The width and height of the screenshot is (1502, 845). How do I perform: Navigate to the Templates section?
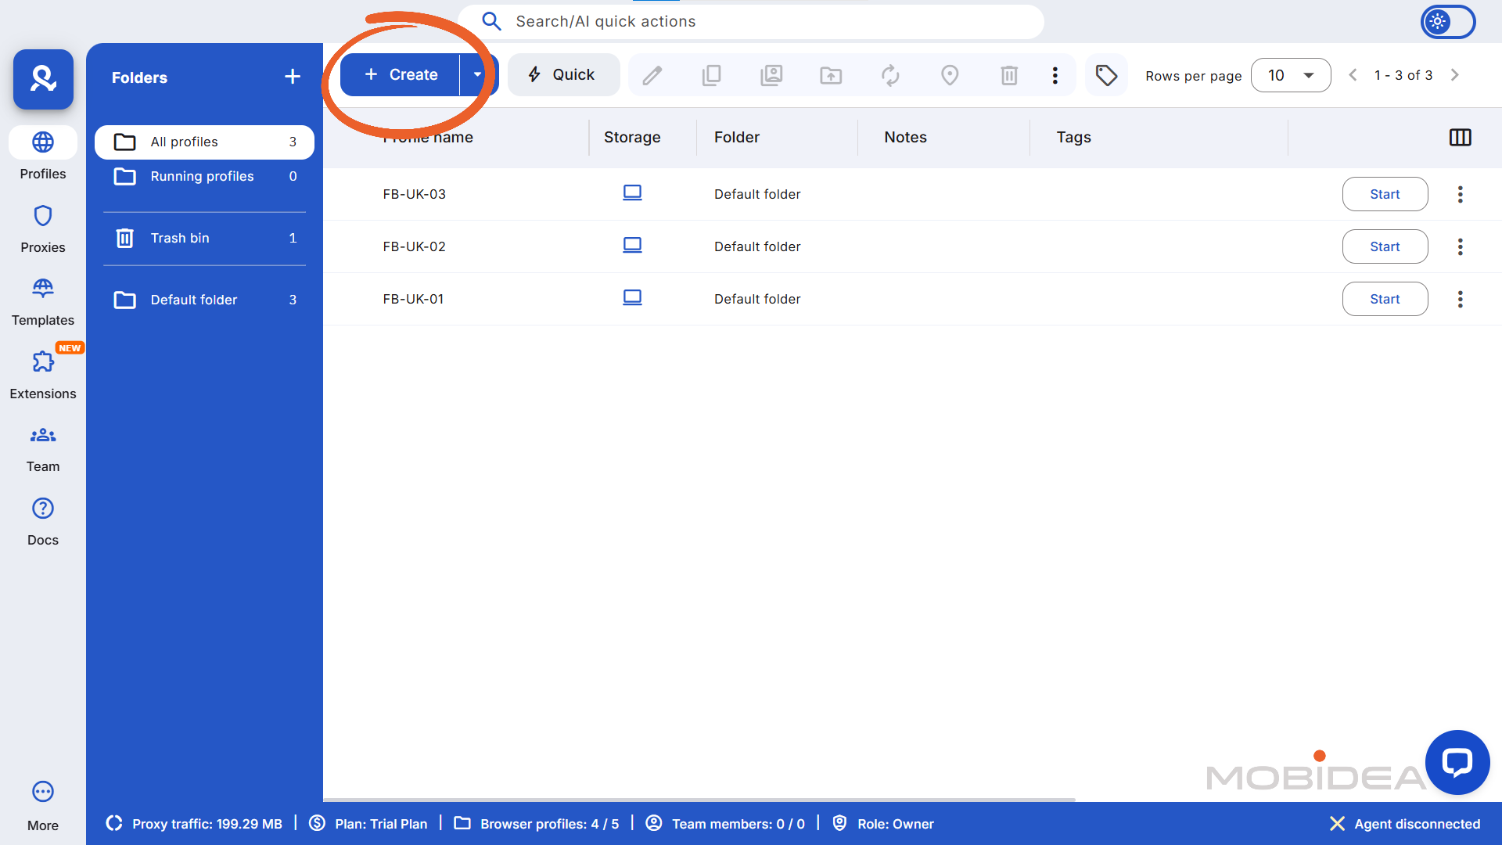point(43,300)
